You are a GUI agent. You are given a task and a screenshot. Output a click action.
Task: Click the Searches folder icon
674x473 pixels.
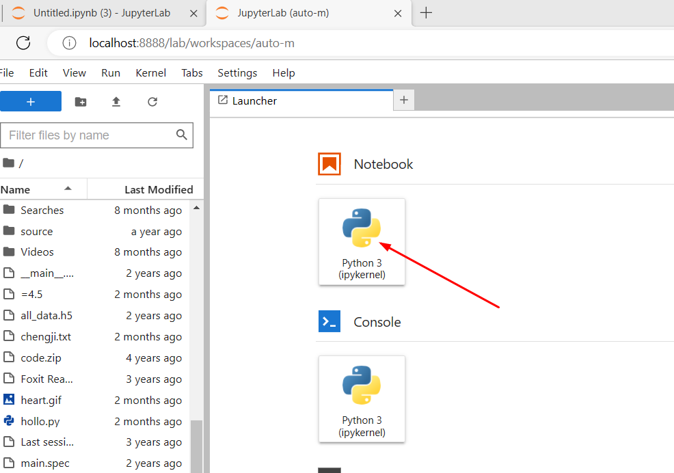[x=9, y=209]
